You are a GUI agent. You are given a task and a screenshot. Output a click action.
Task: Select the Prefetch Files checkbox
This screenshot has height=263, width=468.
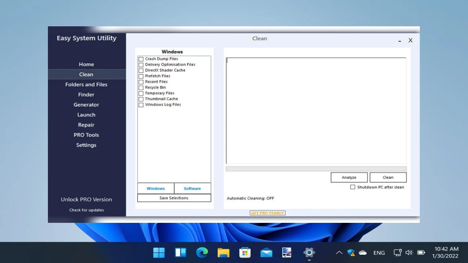click(x=141, y=76)
